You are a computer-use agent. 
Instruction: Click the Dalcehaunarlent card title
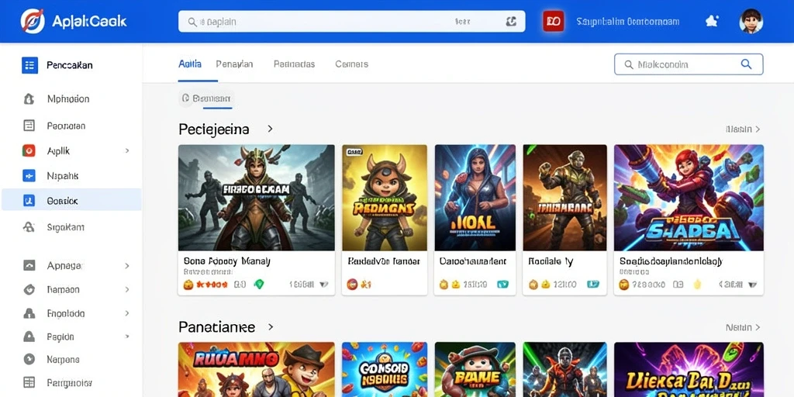(x=472, y=261)
